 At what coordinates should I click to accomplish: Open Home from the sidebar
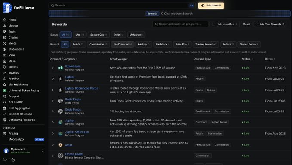point(12,20)
